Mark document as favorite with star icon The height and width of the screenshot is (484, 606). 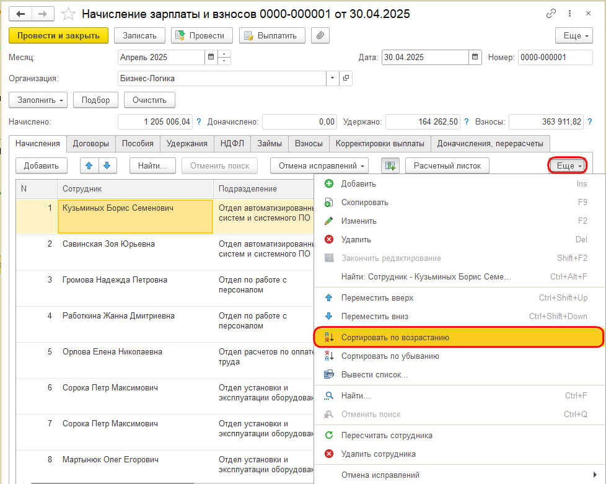point(68,14)
